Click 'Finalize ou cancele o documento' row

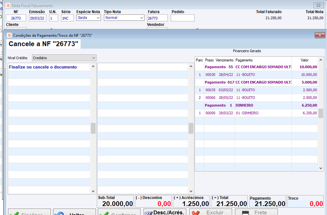(49, 67)
